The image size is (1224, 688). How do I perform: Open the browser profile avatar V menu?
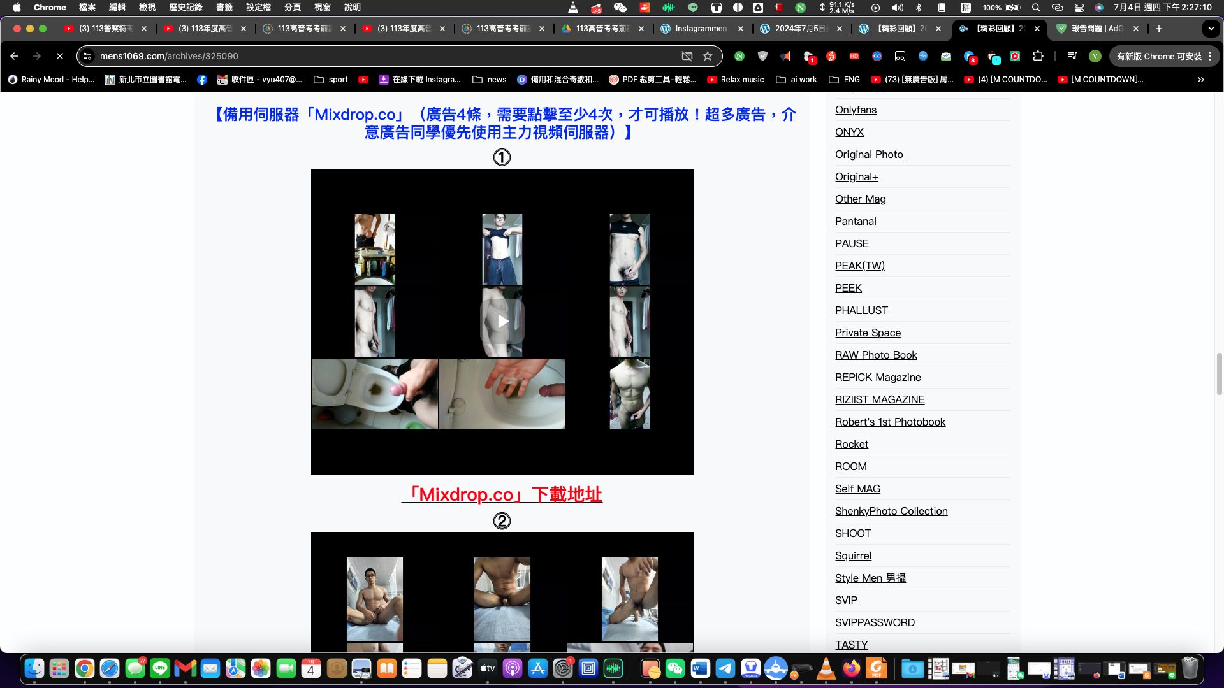[x=1096, y=56]
